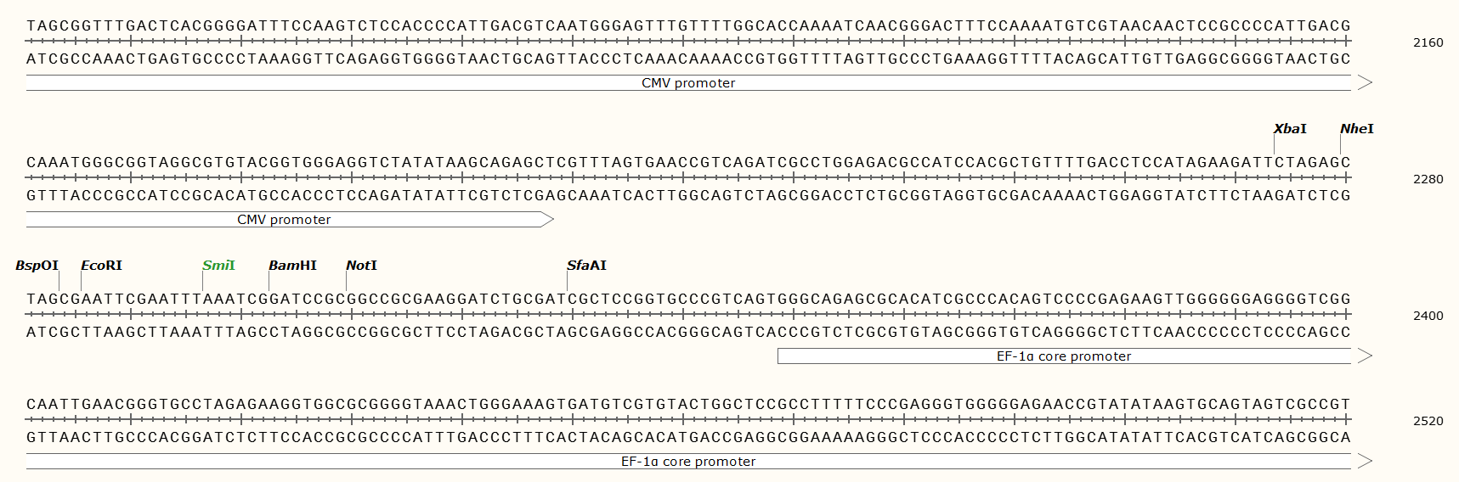
Task: Click the 2160 position number
Action: (1428, 42)
